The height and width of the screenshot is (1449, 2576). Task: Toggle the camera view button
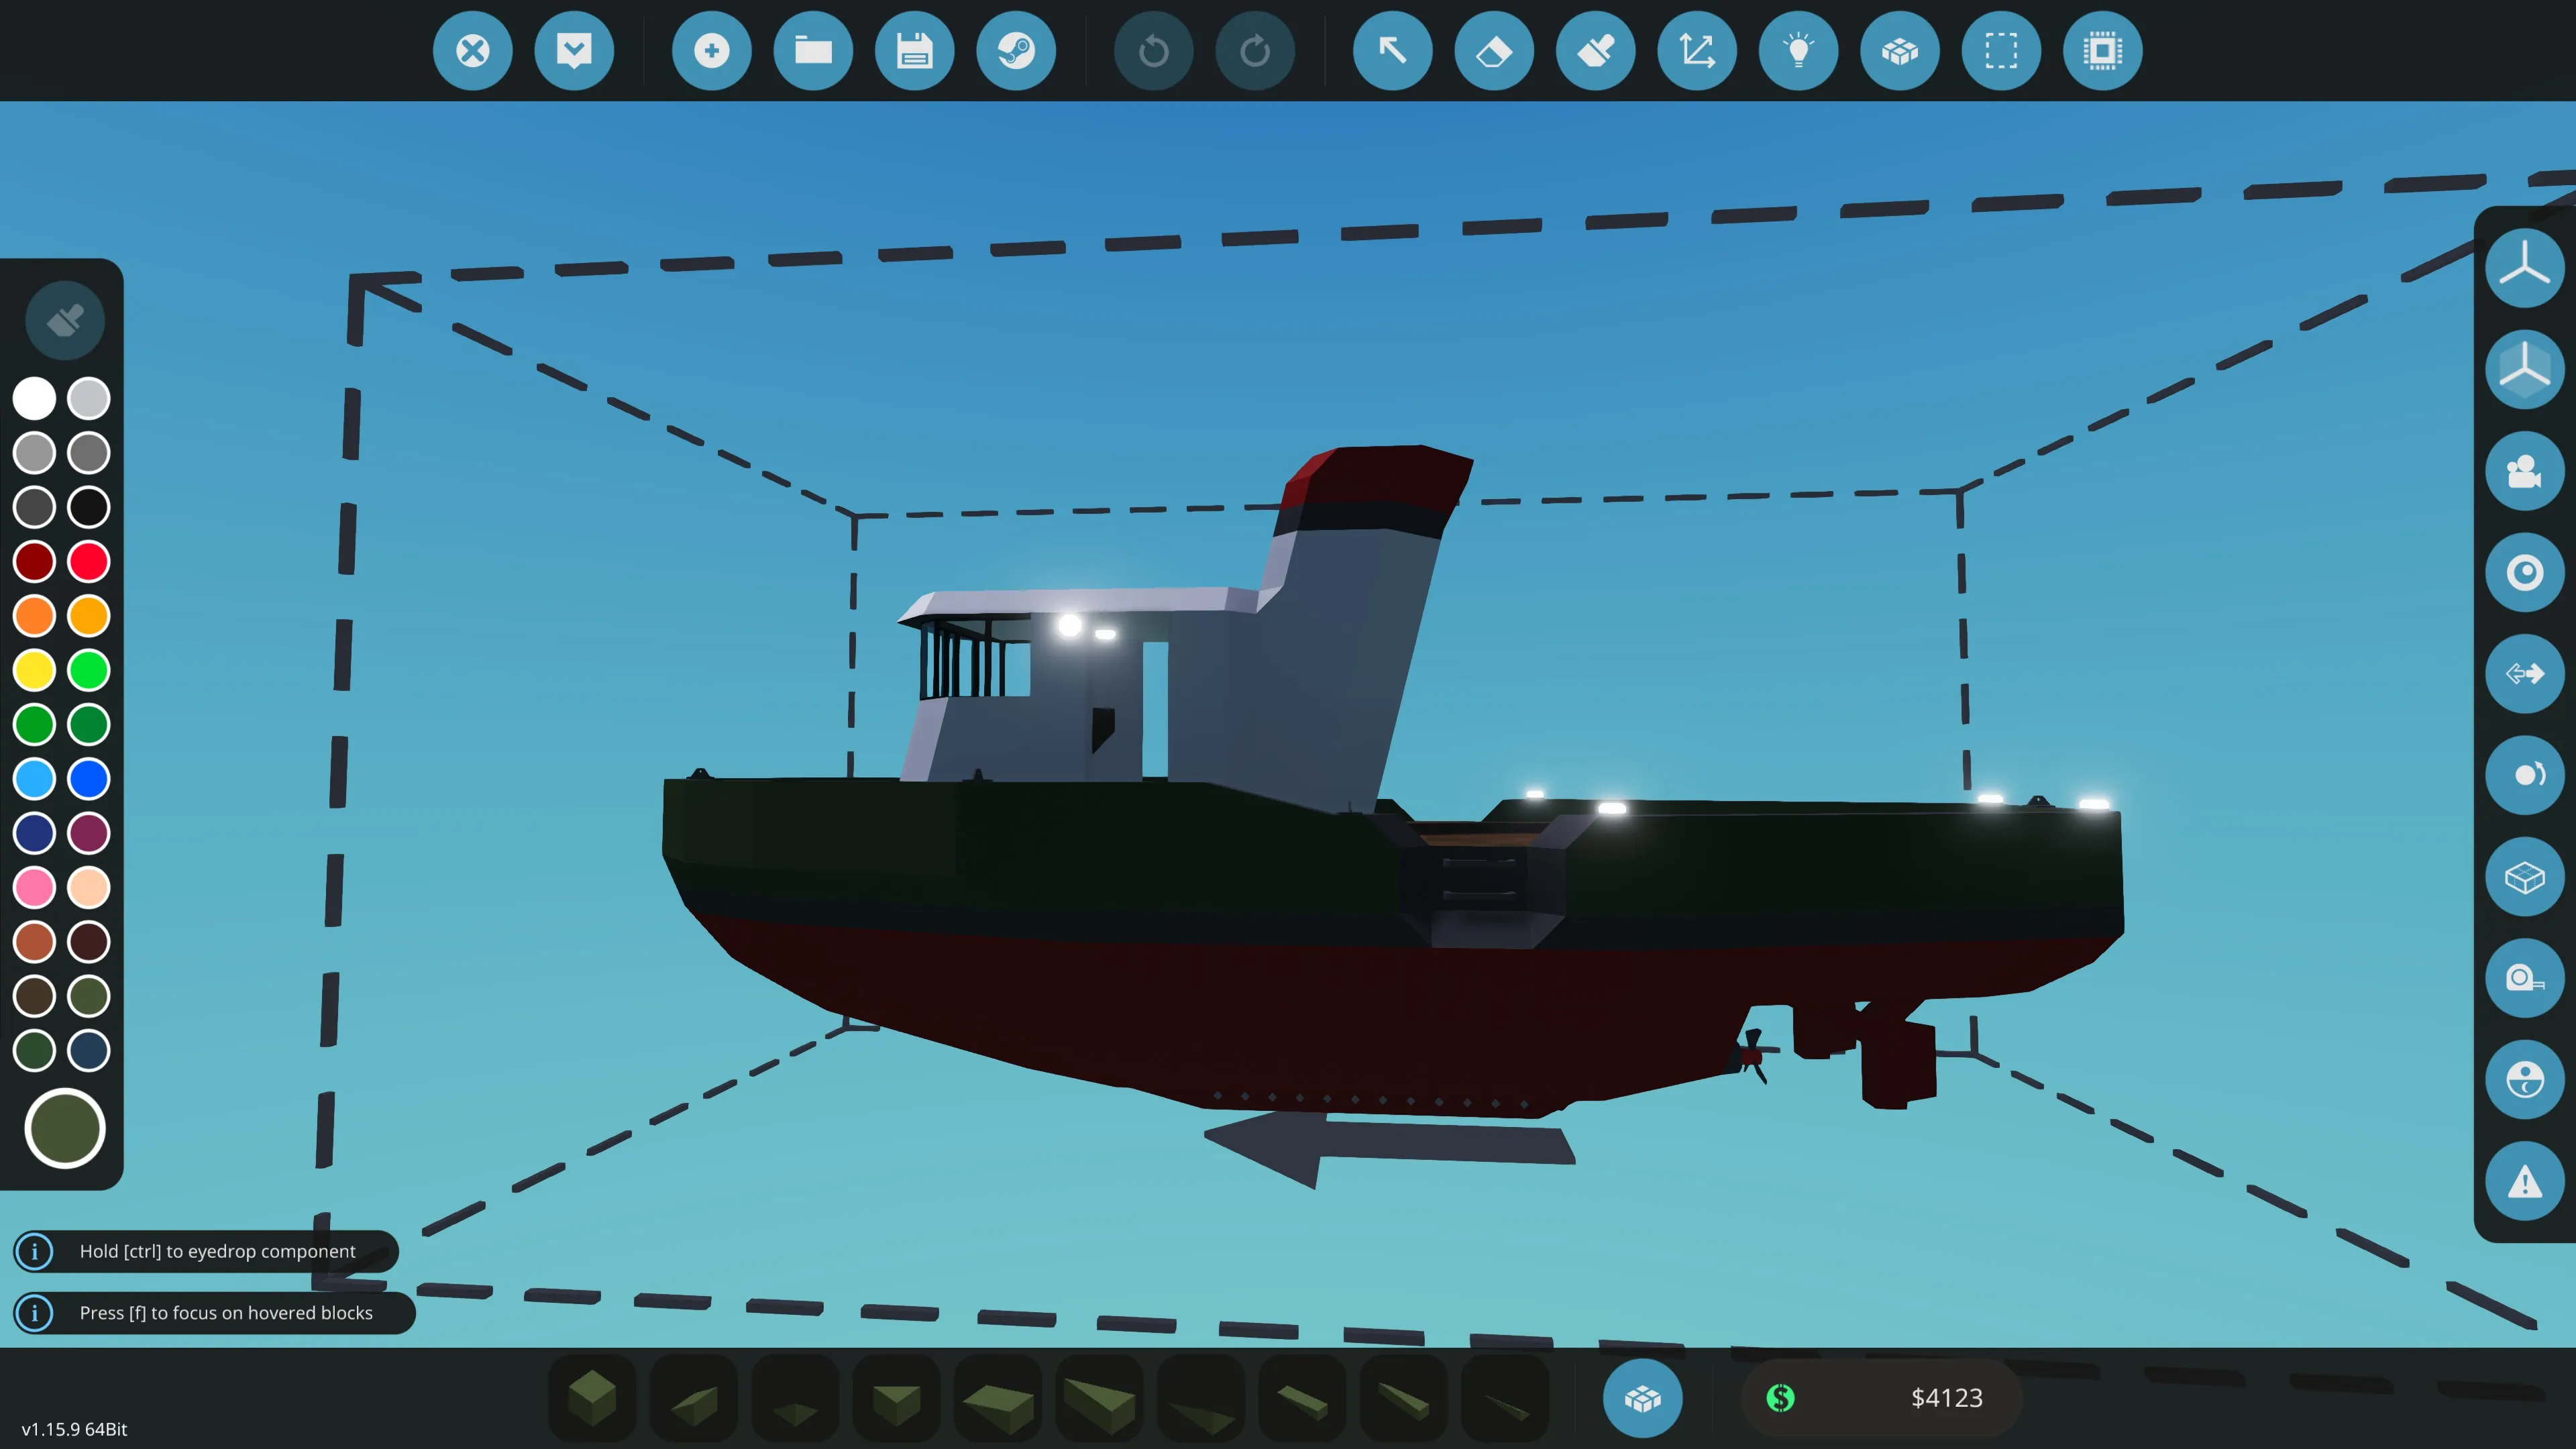point(2524,470)
